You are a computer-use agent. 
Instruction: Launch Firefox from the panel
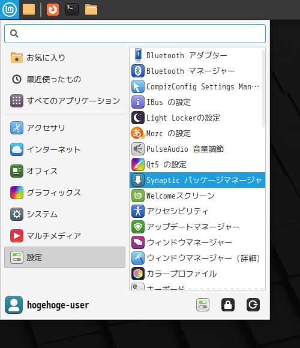tap(53, 10)
